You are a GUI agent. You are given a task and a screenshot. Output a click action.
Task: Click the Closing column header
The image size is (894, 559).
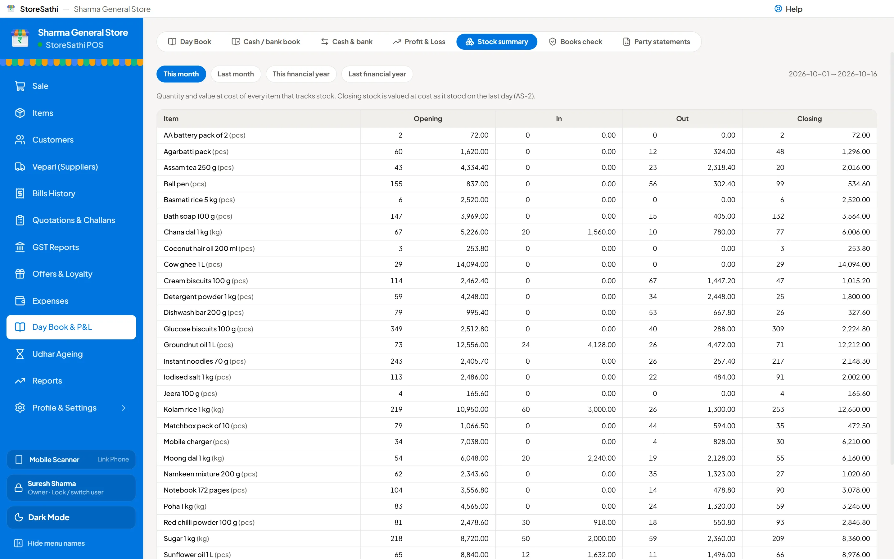(809, 119)
